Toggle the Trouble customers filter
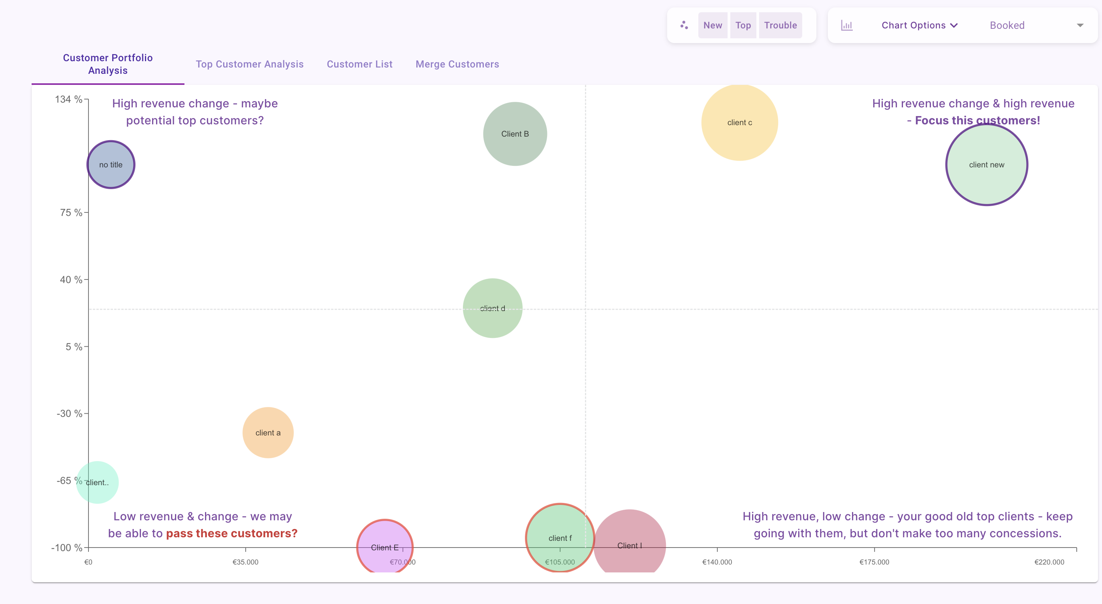Image resolution: width=1102 pixels, height=604 pixels. click(x=780, y=25)
